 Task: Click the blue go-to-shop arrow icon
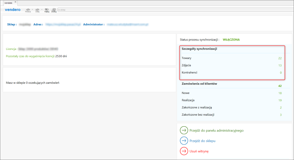coord(184,141)
